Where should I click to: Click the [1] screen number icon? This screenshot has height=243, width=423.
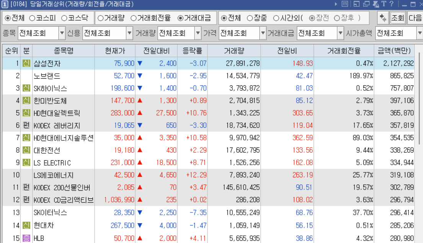5,4
